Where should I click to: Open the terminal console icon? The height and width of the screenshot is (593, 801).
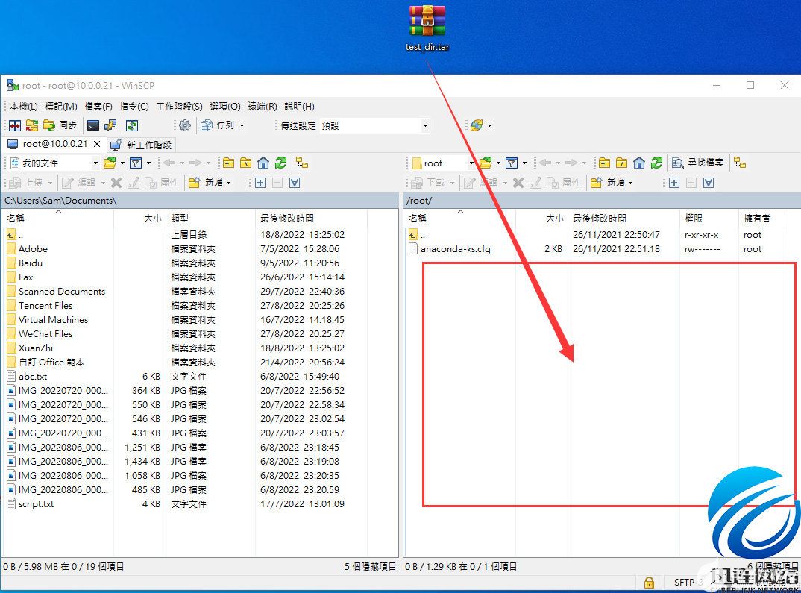(x=93, y=125)
